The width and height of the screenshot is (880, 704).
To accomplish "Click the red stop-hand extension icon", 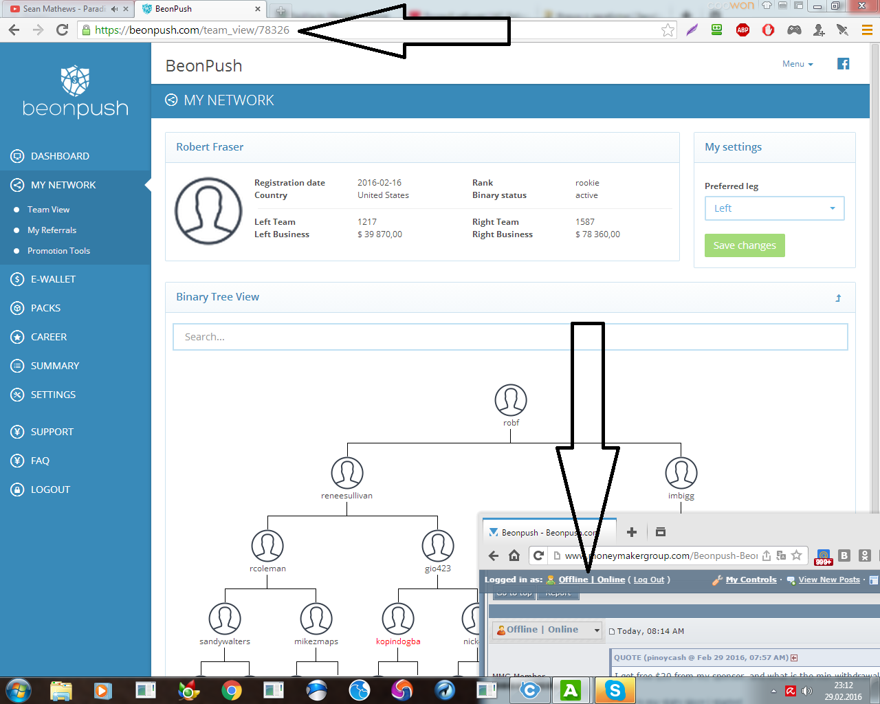I will pyautogui.click(x=768, y=30).
